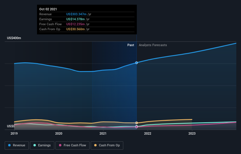This screenshot has width=241, height=154.
Task: Click the US$12.235m free cash flow value
Action: point(75,24)
